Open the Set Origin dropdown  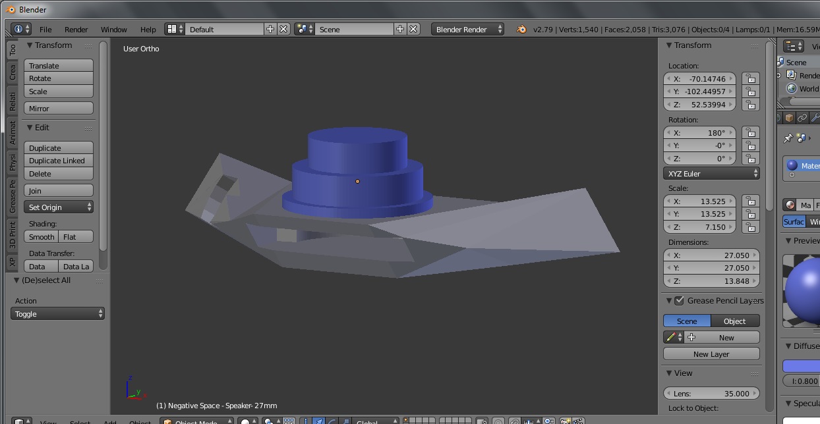pos(59,207)
